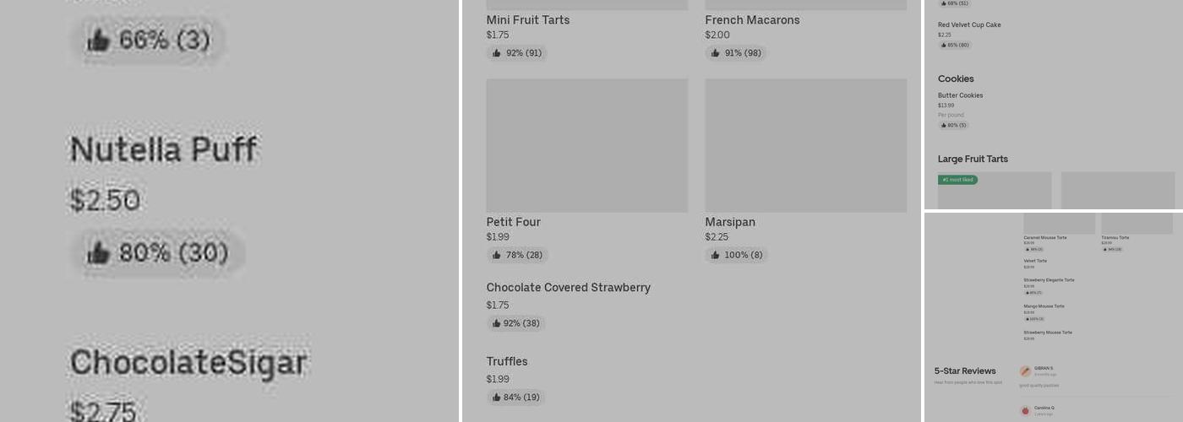Select Butter Cookies menu item
This screenshot has width=1183, height=422.
pos(960,95)
